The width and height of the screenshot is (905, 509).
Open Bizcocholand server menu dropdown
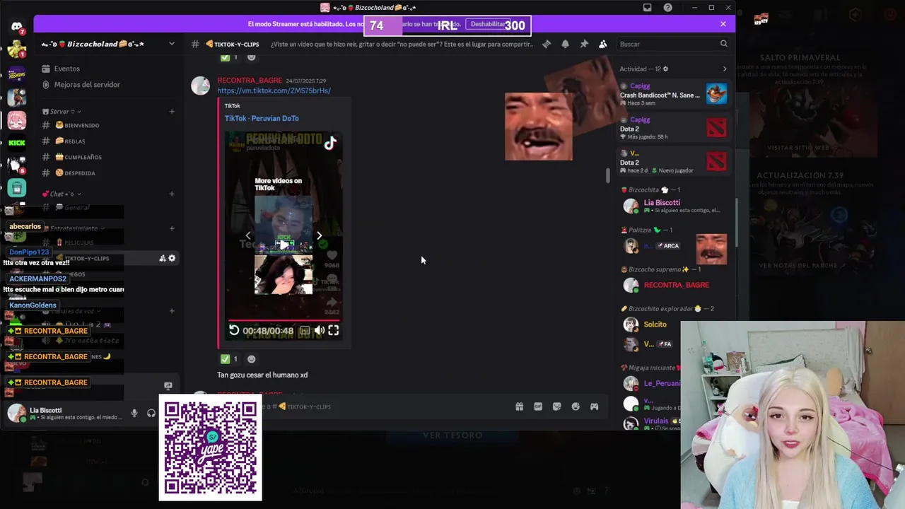(171, 44)
